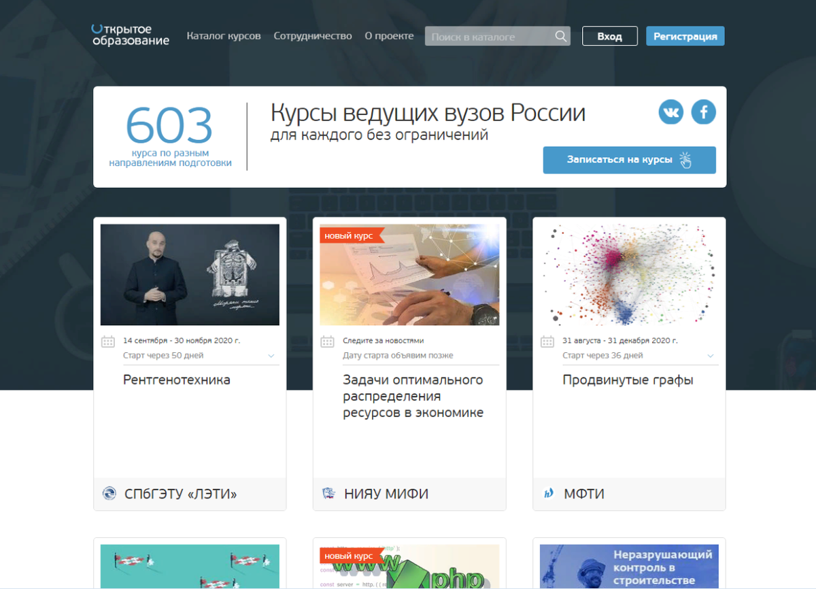Viewport: 816px width, 589px height.
Task: Click 14 сентября - 30 ноября 2020 date
Action: pos(182,341)
